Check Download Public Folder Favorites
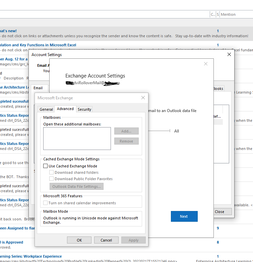The height and width of the screenshot is (262, 253). [x=52, y=179]
